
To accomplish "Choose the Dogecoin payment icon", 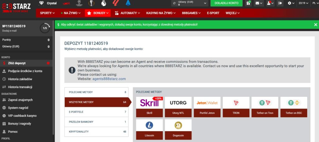I will click(178, 125).
